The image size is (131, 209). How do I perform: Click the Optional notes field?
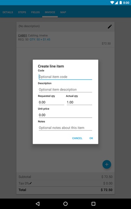point(65,128)
